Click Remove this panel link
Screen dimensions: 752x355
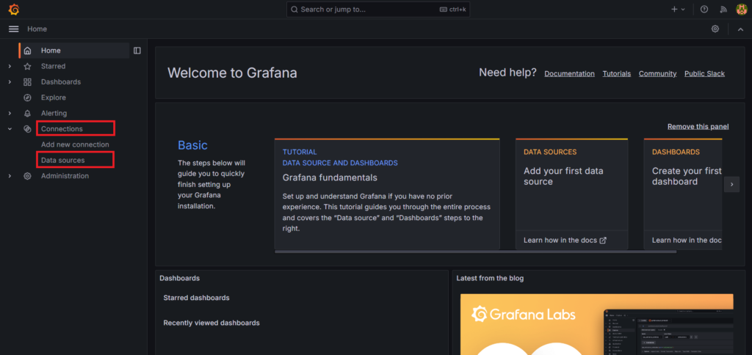pyautogui.click(x=698, y=126)
